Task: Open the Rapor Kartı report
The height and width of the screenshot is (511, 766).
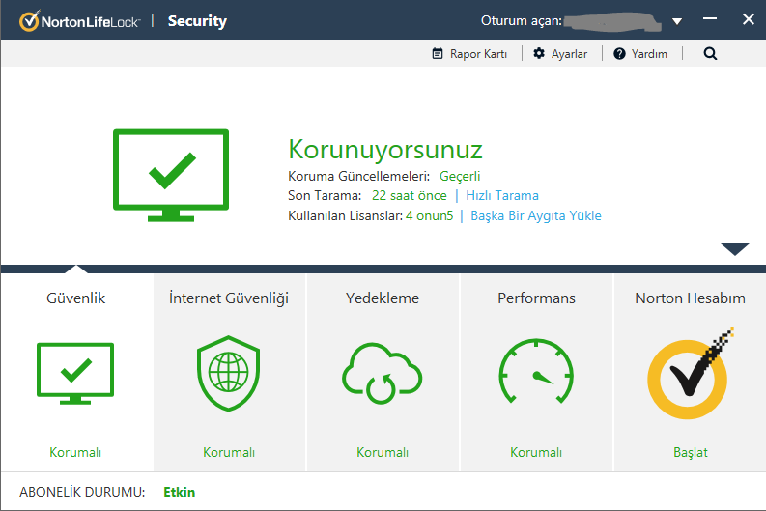Action: (x=469, y=54)
